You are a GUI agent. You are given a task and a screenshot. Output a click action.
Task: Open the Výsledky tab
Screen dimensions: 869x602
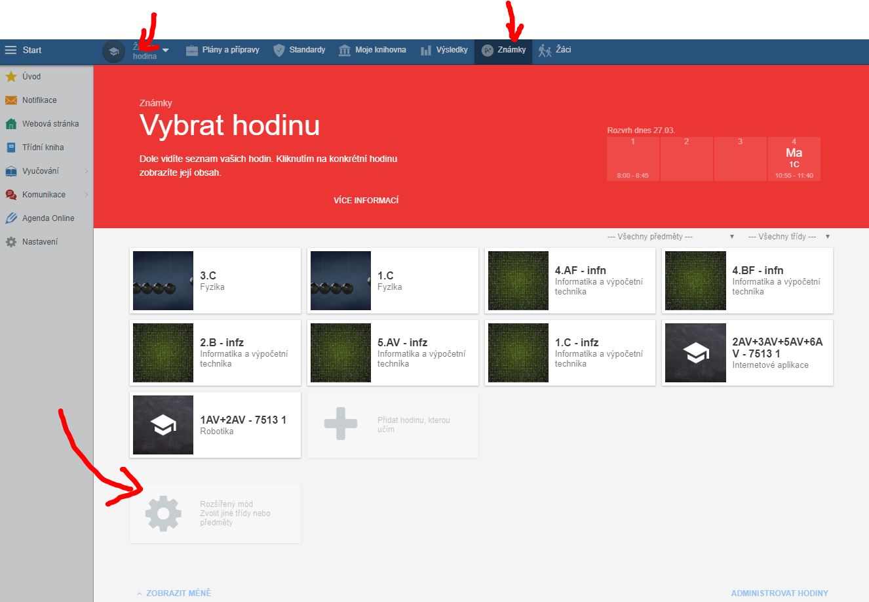(x=444, y=50)
